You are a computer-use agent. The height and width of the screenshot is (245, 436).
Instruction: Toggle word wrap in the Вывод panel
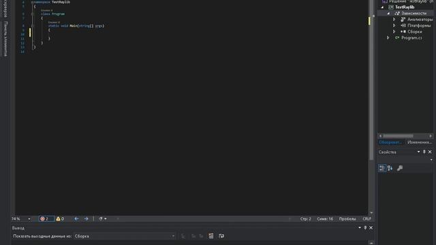click(x=221, y=236)
